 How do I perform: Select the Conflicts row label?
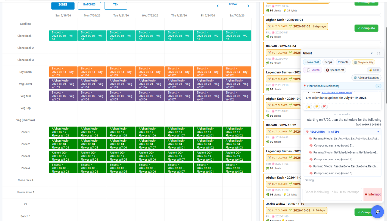click(x=26, y=24)
